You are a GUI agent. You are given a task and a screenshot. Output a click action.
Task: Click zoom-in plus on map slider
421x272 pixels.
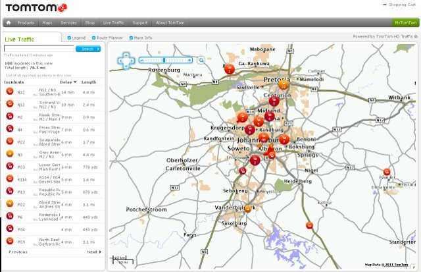pos(190,61)
